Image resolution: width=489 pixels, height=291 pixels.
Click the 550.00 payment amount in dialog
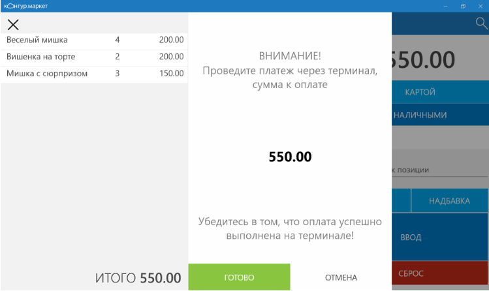pos(290,157)
